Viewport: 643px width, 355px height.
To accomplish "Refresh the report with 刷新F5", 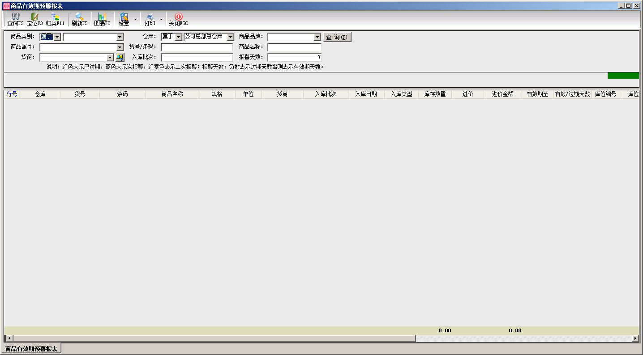I will pos(79,19).
